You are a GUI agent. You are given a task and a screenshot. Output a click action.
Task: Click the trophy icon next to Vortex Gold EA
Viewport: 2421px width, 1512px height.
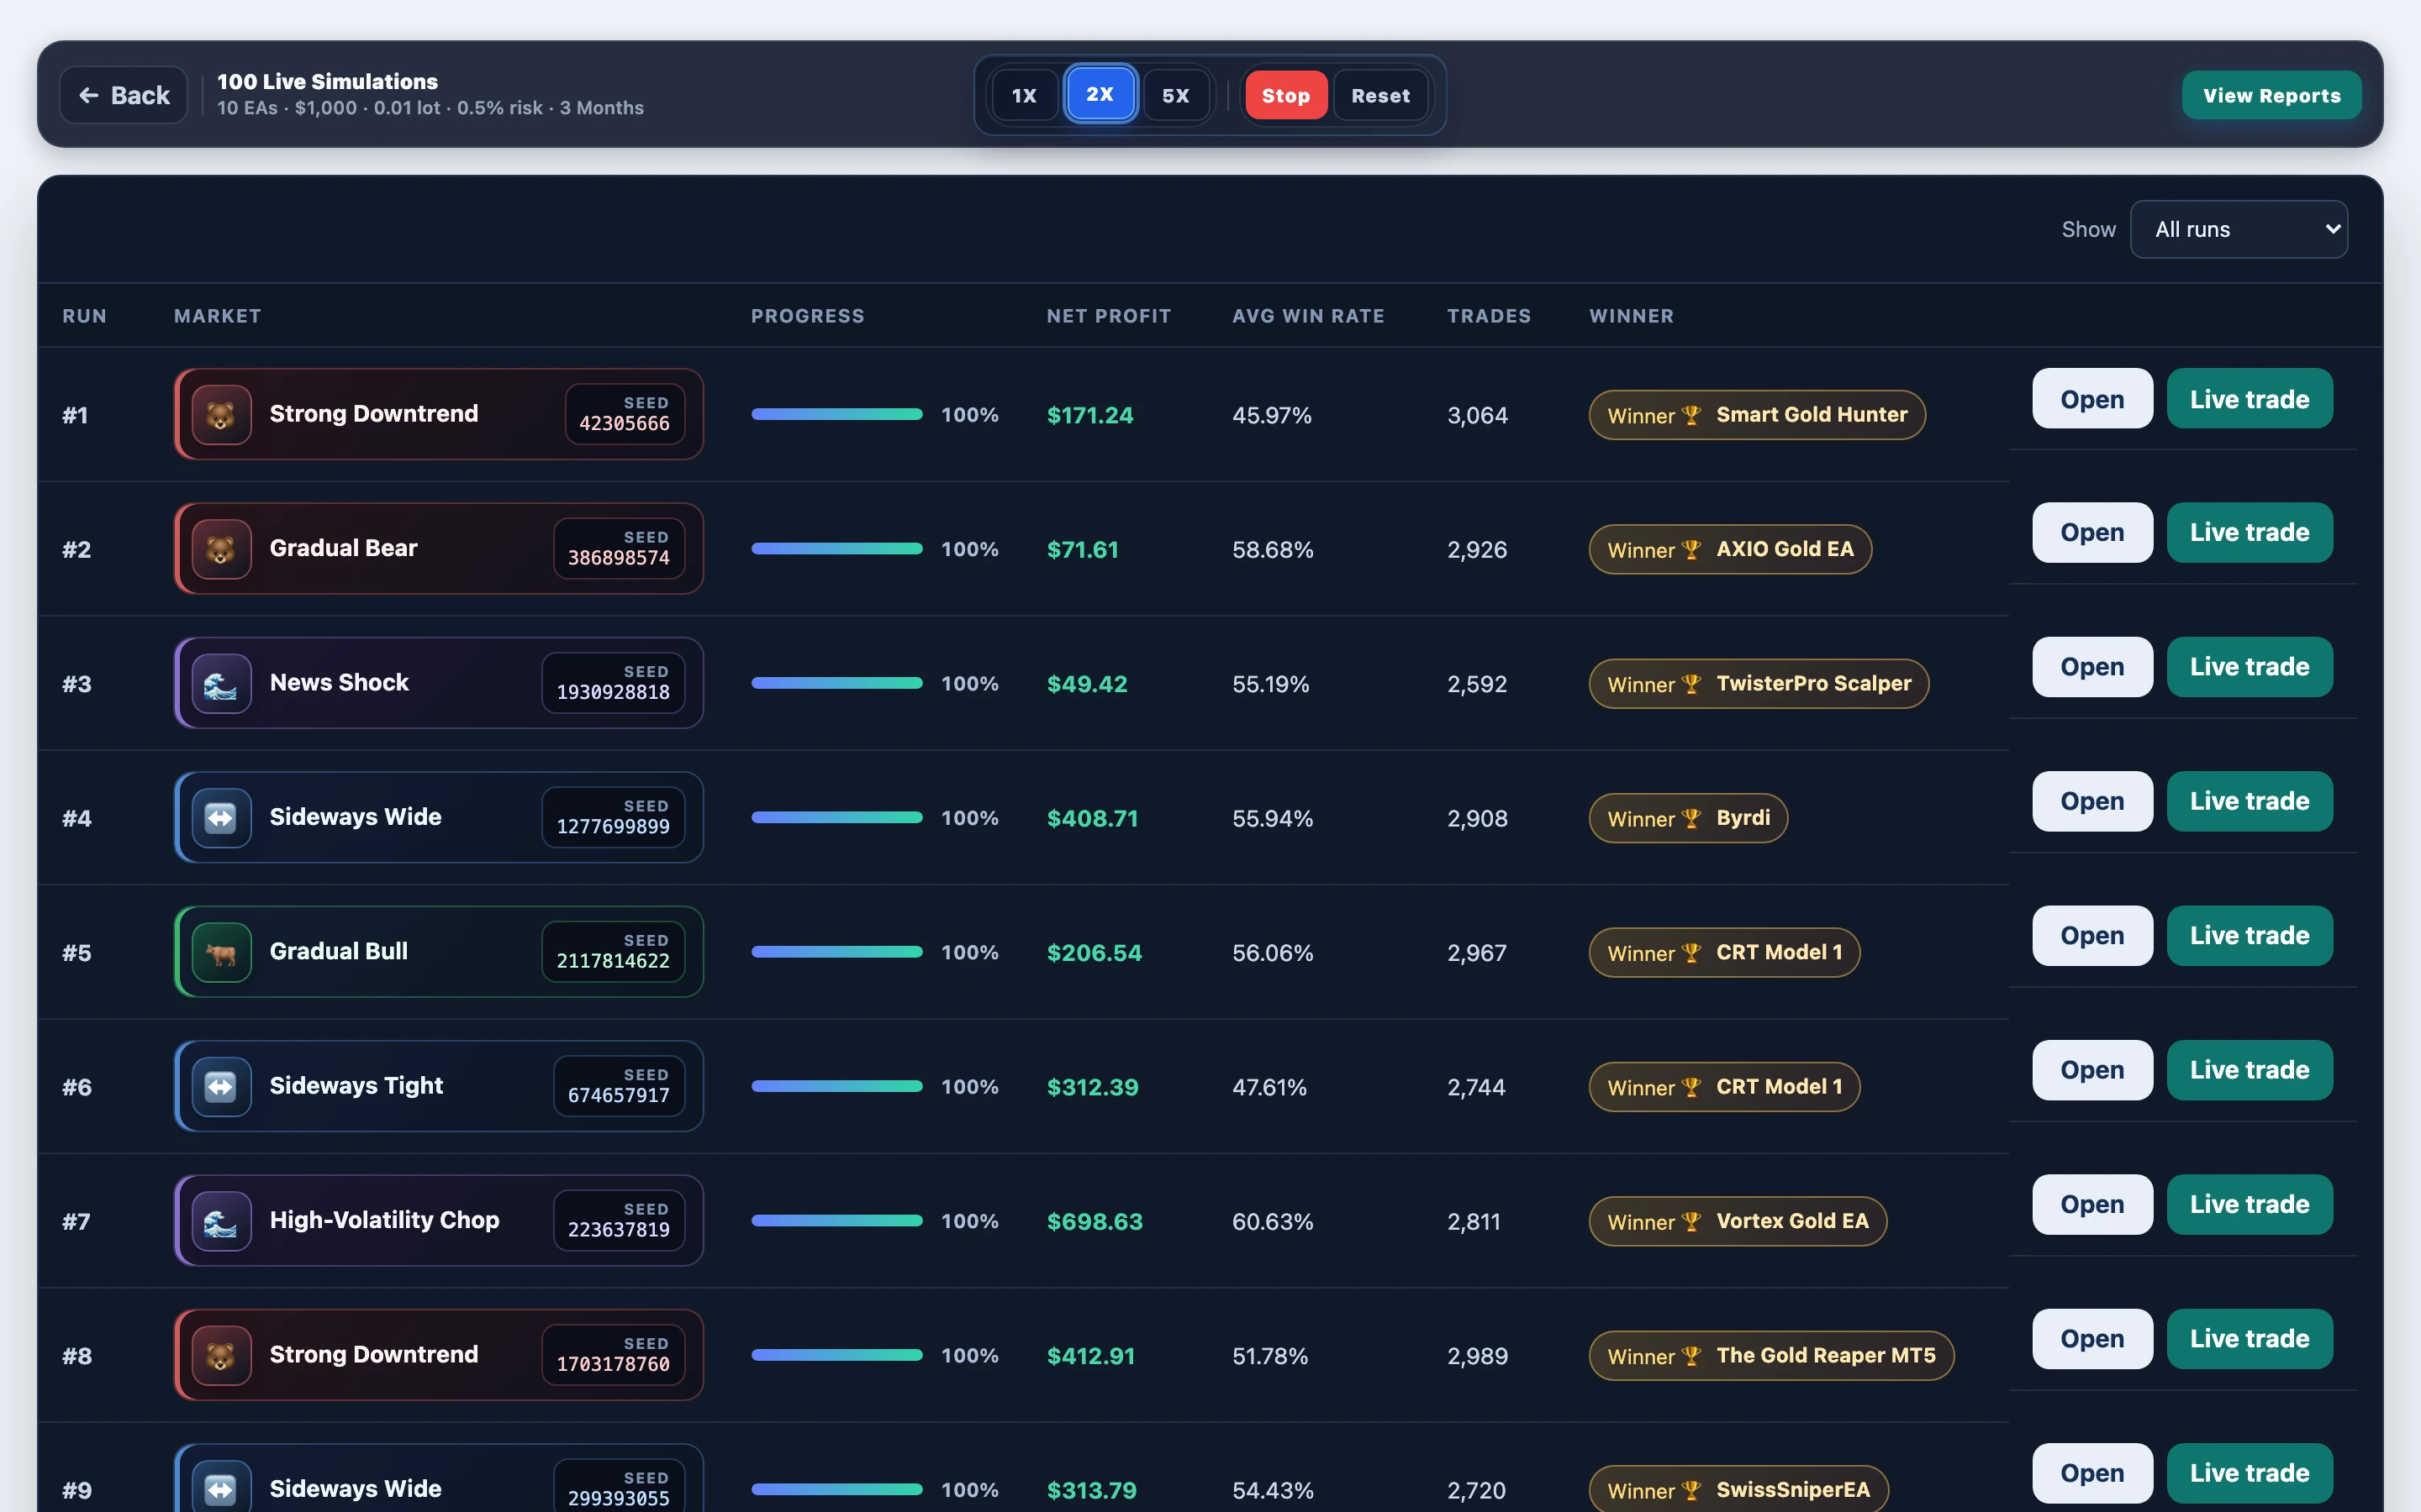[x=1691, y=1221]
